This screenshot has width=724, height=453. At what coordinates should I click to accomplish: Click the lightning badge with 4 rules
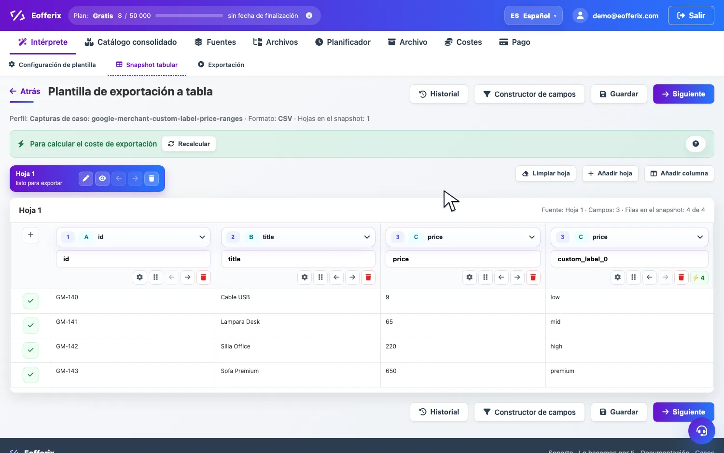pyautogui.click(x=699, y=277)
